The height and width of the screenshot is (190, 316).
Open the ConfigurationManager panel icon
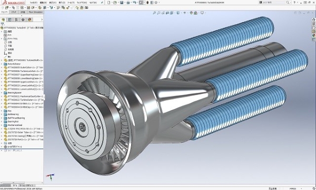(x=16, y=19)
